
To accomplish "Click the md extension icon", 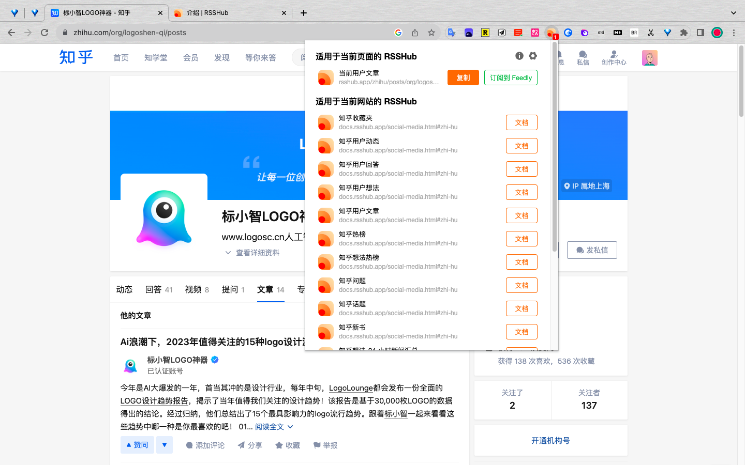I will (601, 33).
